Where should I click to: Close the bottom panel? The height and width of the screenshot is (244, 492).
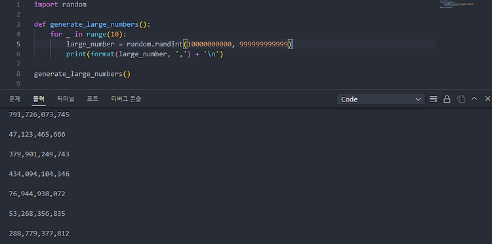487,99
